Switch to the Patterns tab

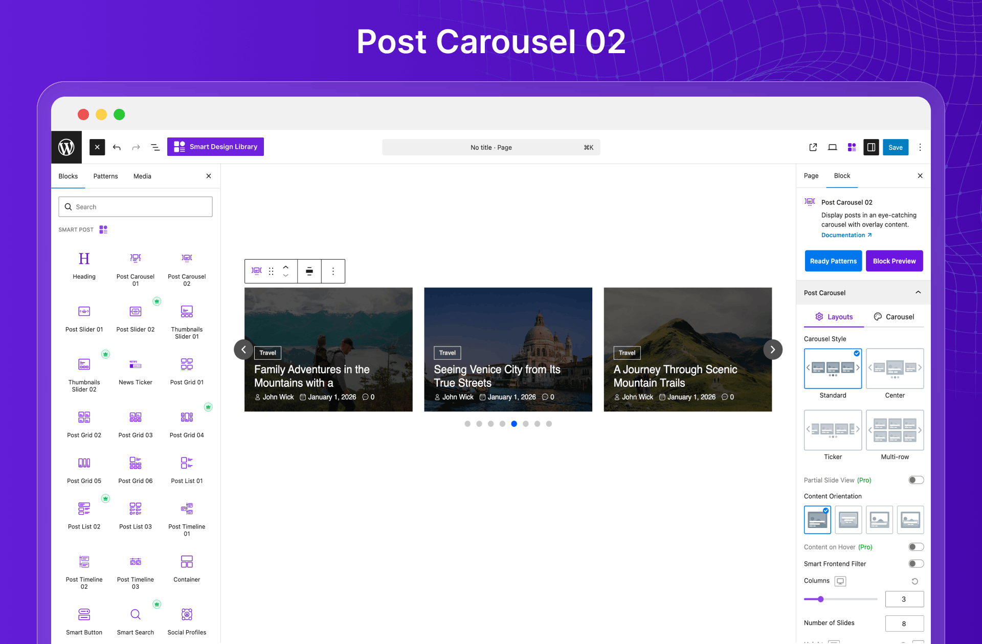point(105,176)
